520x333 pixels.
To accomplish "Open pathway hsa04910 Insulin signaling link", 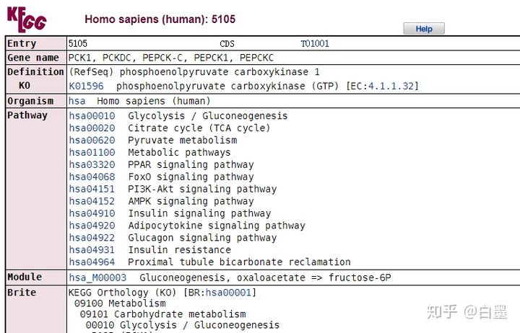I will tap(92, 213).
